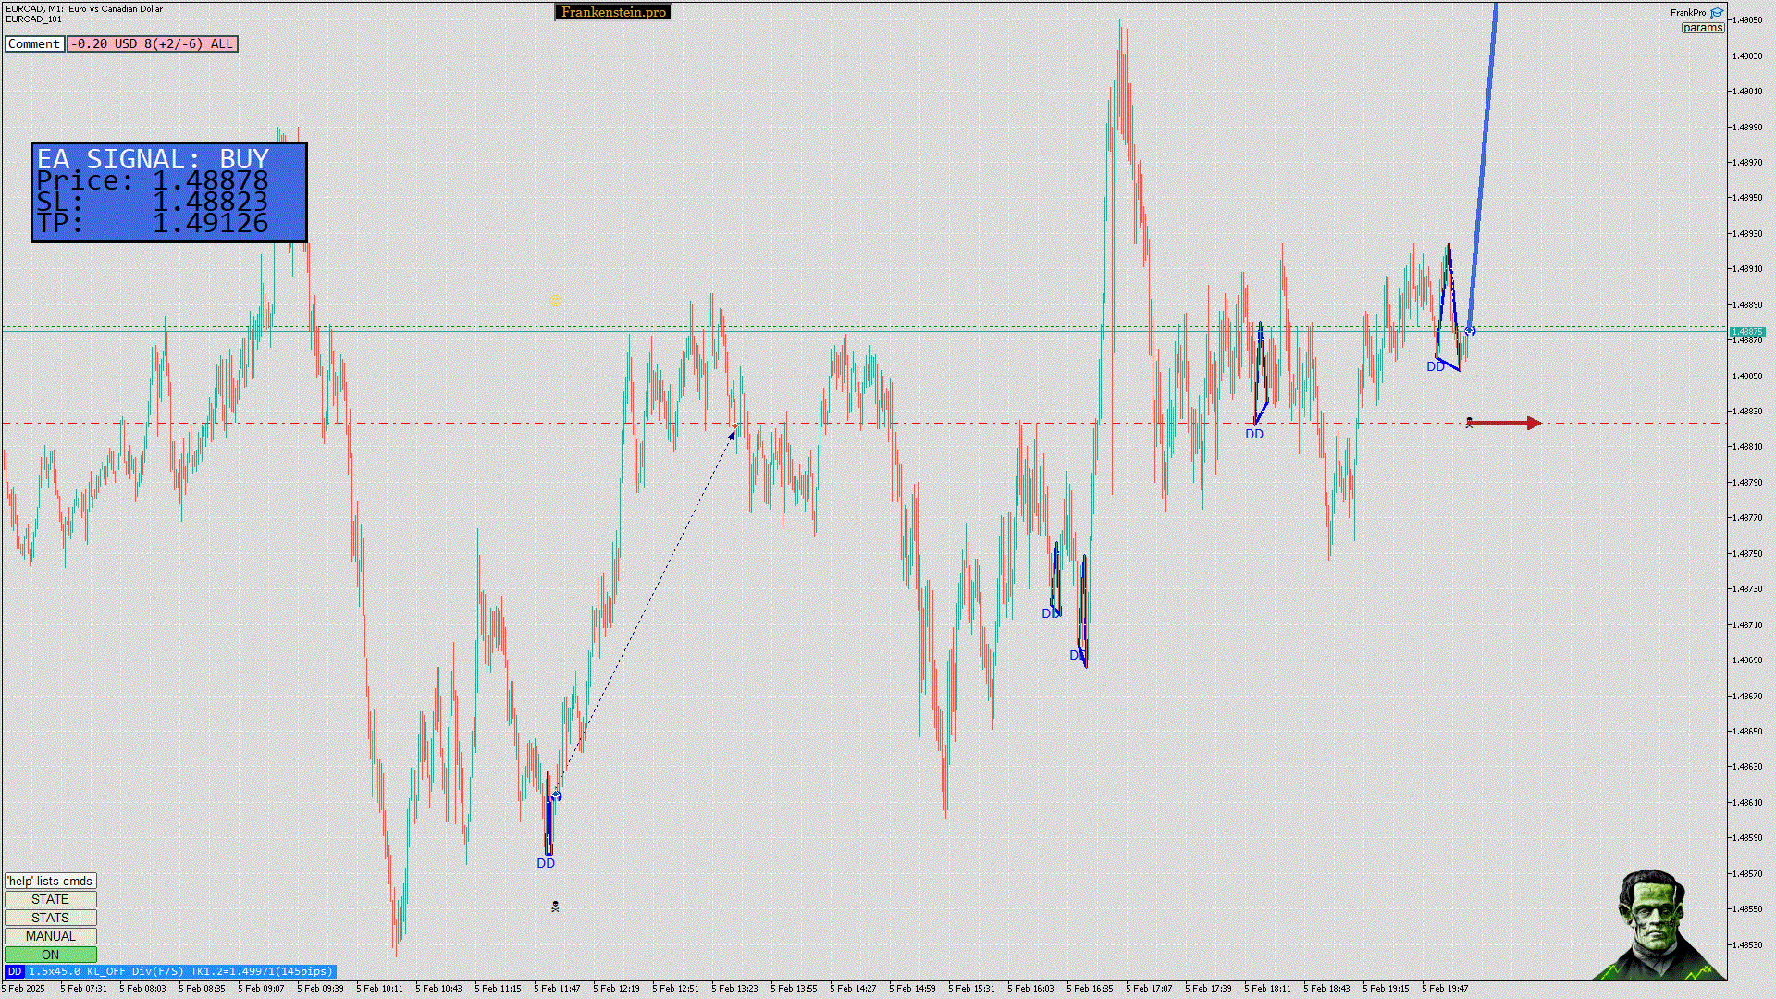Click the '5 Feb 2025' time axis label
The image size is (1776, 999).
[24, 988]
